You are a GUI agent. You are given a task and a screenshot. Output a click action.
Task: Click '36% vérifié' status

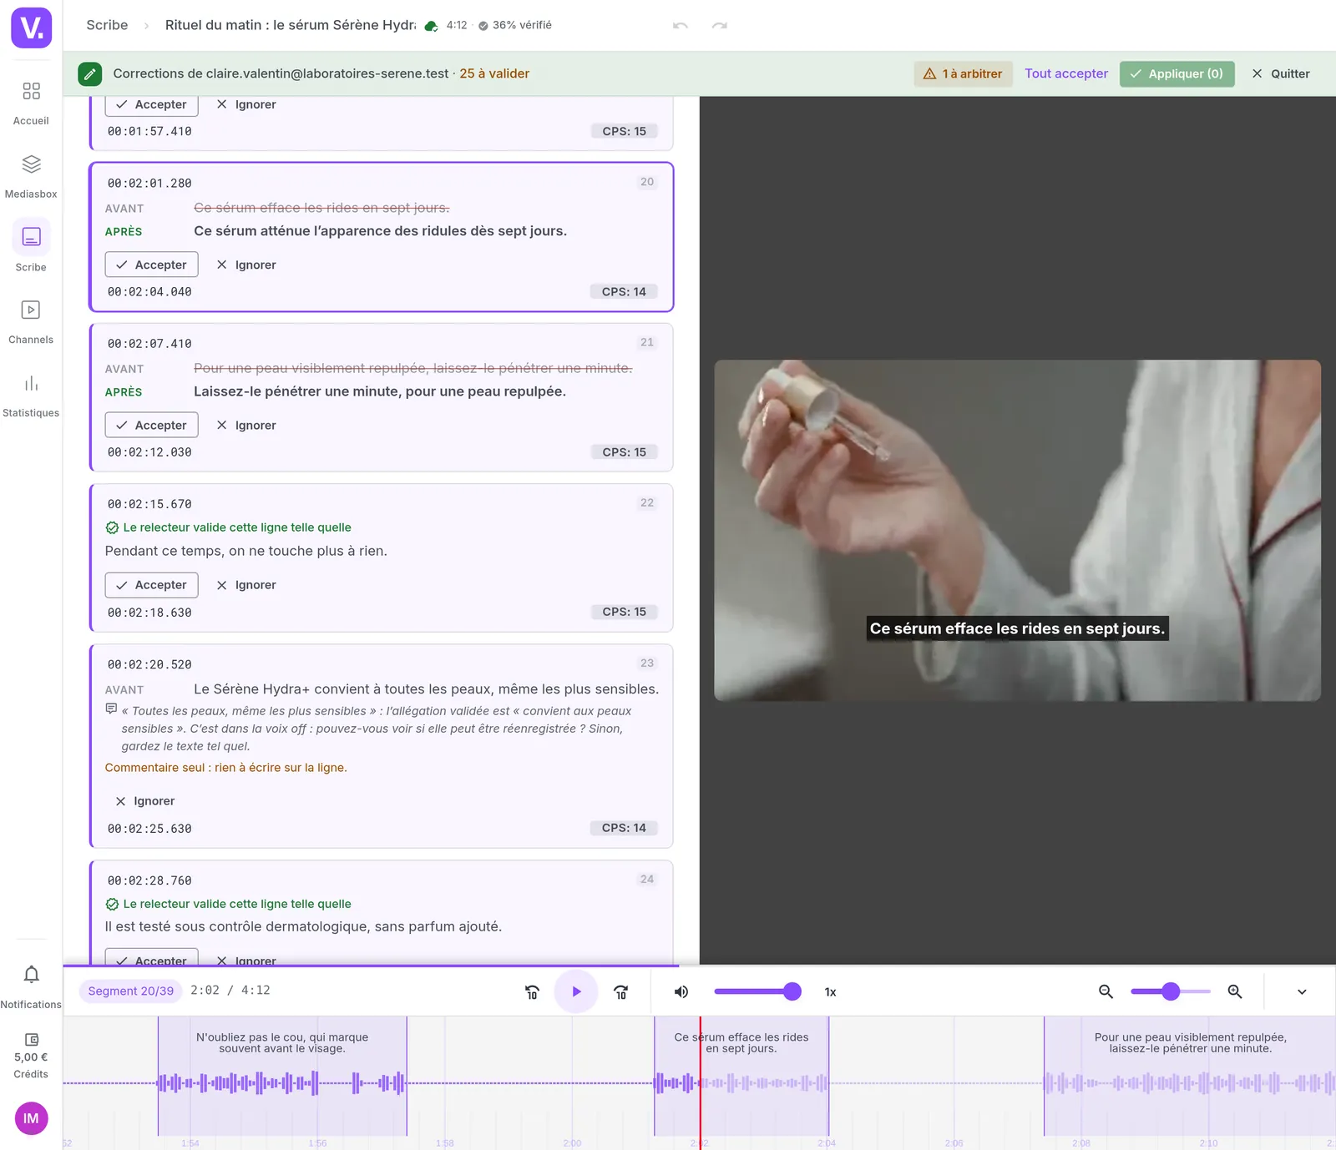(515, 25)
